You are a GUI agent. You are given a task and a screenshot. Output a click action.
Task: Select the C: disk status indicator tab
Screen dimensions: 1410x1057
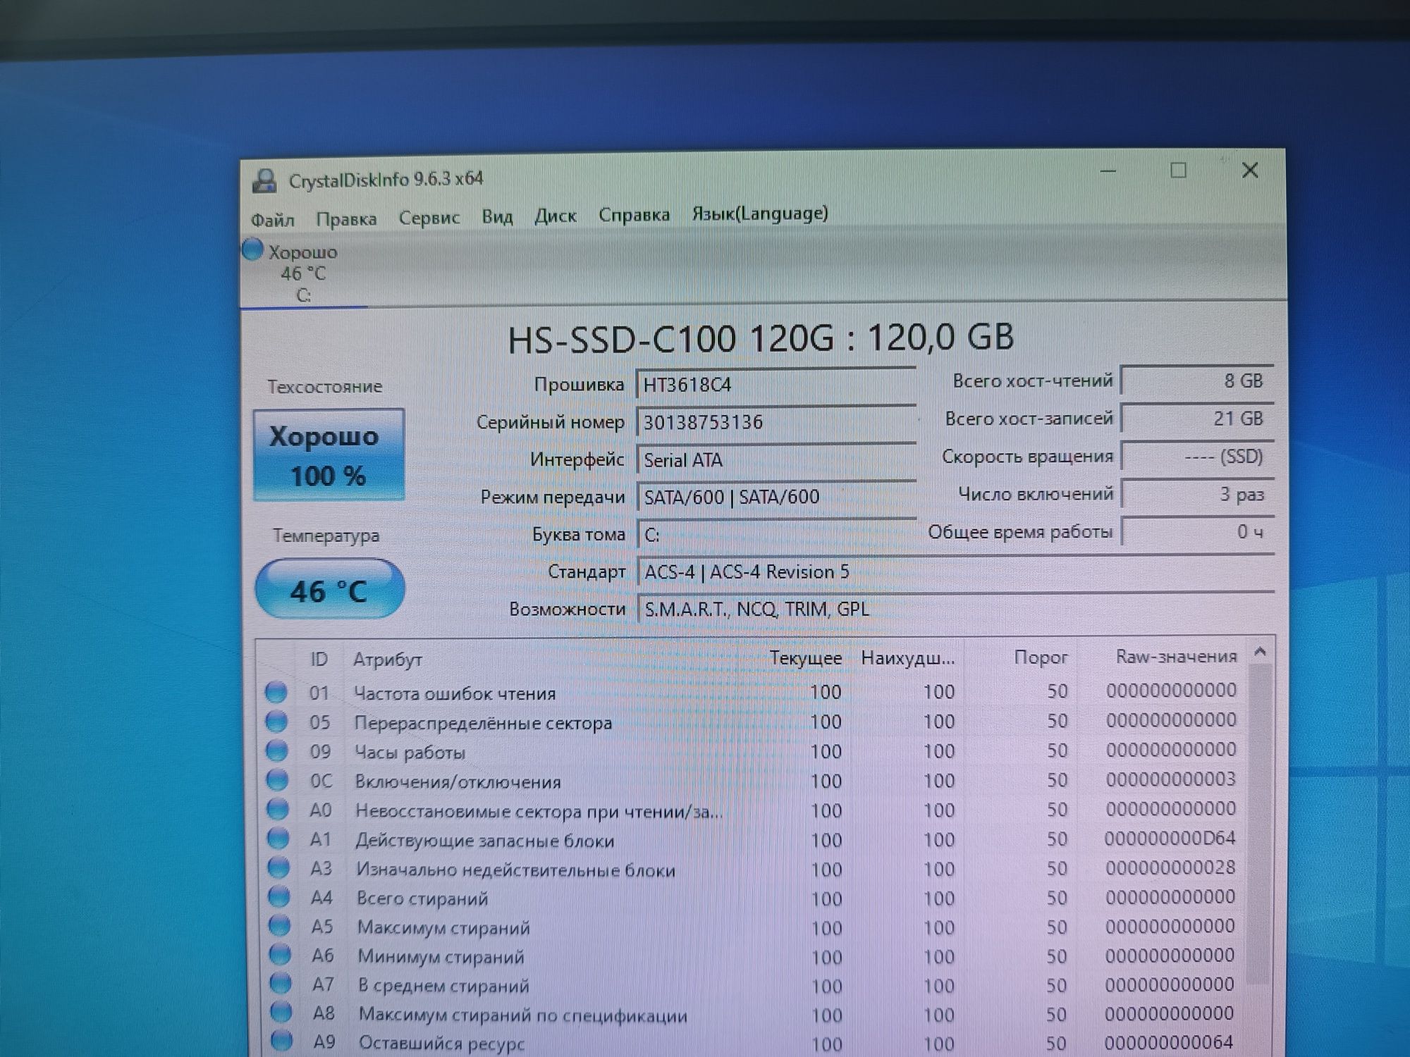(303, 273)
